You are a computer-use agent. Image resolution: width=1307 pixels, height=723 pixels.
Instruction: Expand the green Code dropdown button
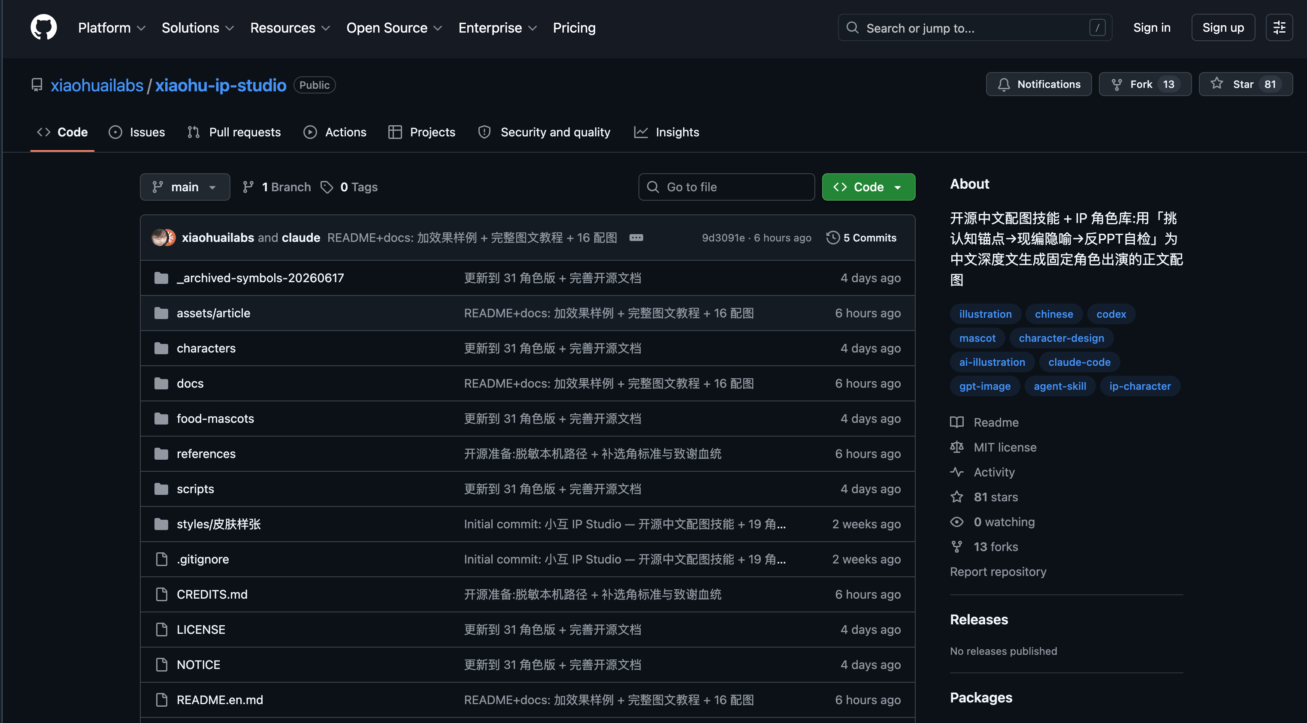(868, 187)
